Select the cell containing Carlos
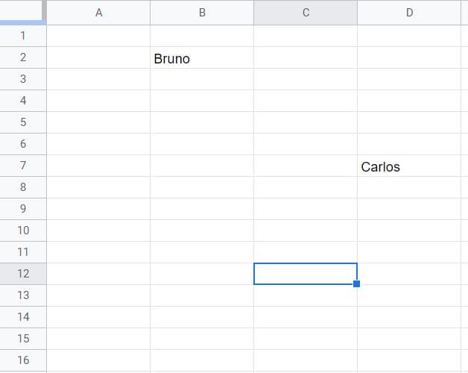This screenshot has width=468, height=373. point(409,166)
